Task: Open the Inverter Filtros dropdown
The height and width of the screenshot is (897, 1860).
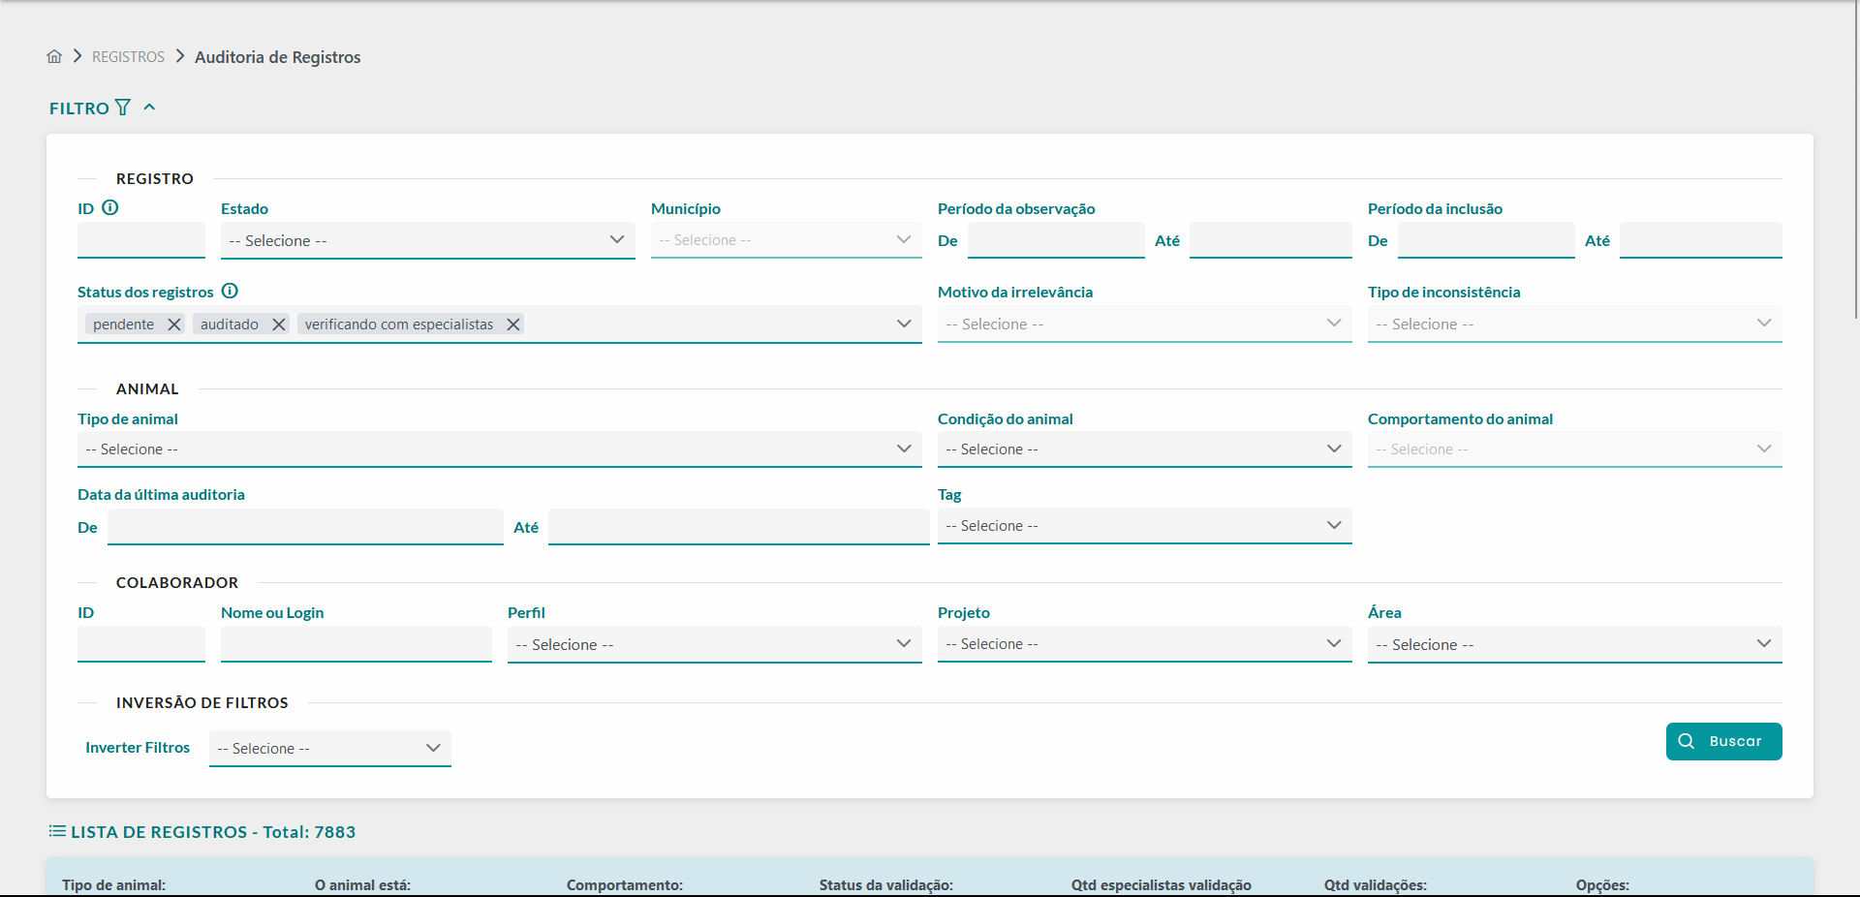Action: pyautogui.click(x=330, y=748)
